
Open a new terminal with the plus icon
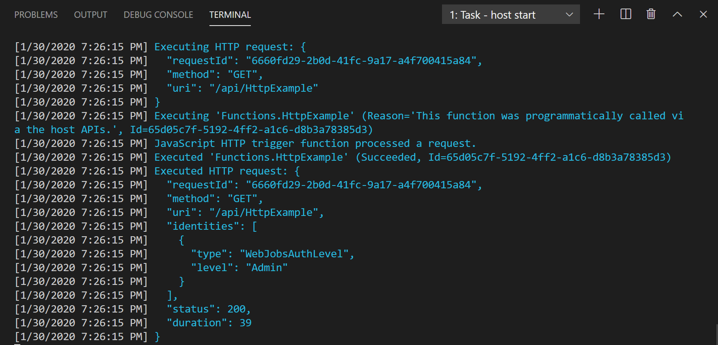pyautogui.click(x=598, y=14)
